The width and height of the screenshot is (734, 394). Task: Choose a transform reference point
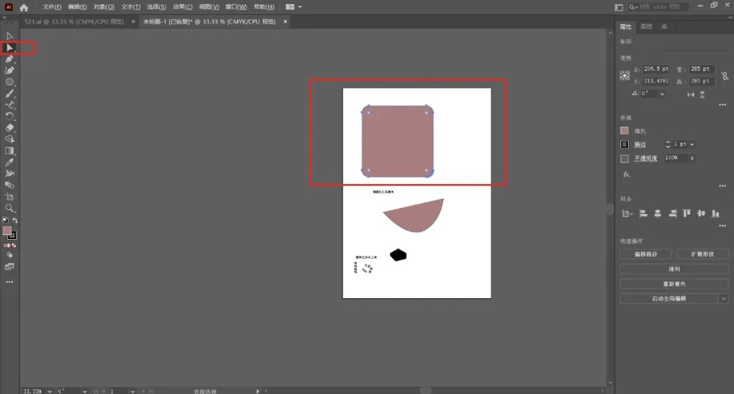click(625, 75)
